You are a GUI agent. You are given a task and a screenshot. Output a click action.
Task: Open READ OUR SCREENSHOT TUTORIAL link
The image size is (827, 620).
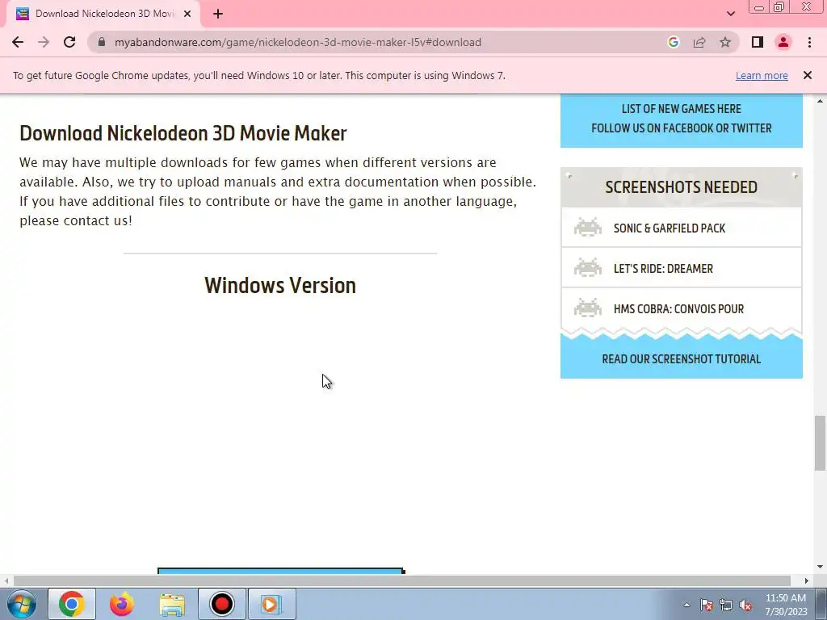(682, 359)
